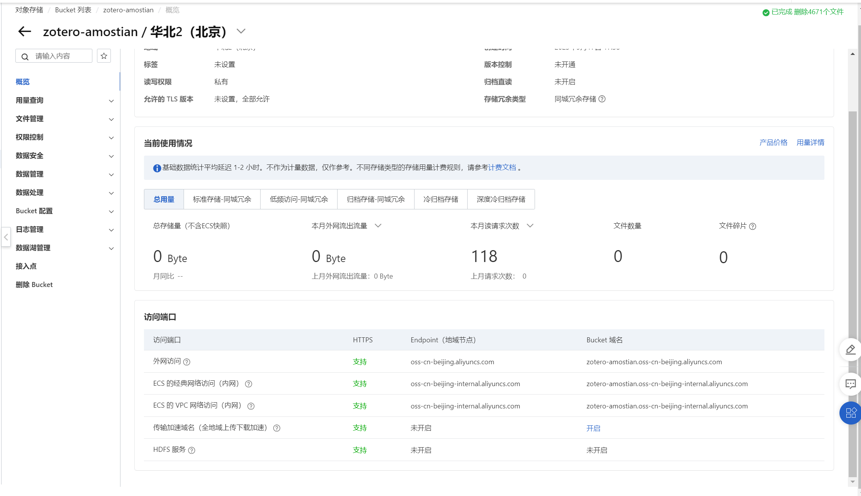
Task: Expand 数据管理 sidebar section
Action: pyautogui.click(x=111, y=175)
